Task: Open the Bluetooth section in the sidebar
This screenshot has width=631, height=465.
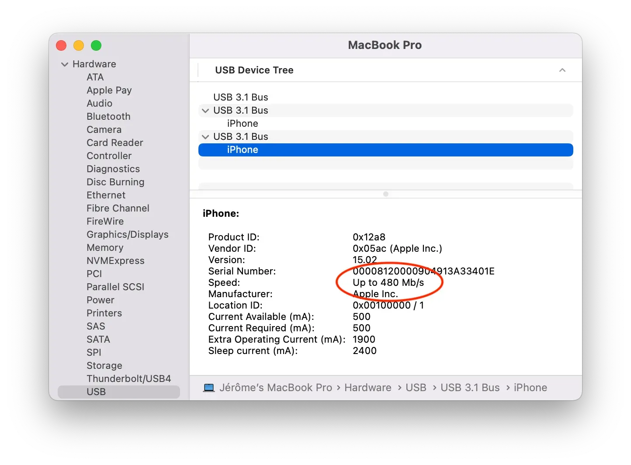Action: (108, 116)
